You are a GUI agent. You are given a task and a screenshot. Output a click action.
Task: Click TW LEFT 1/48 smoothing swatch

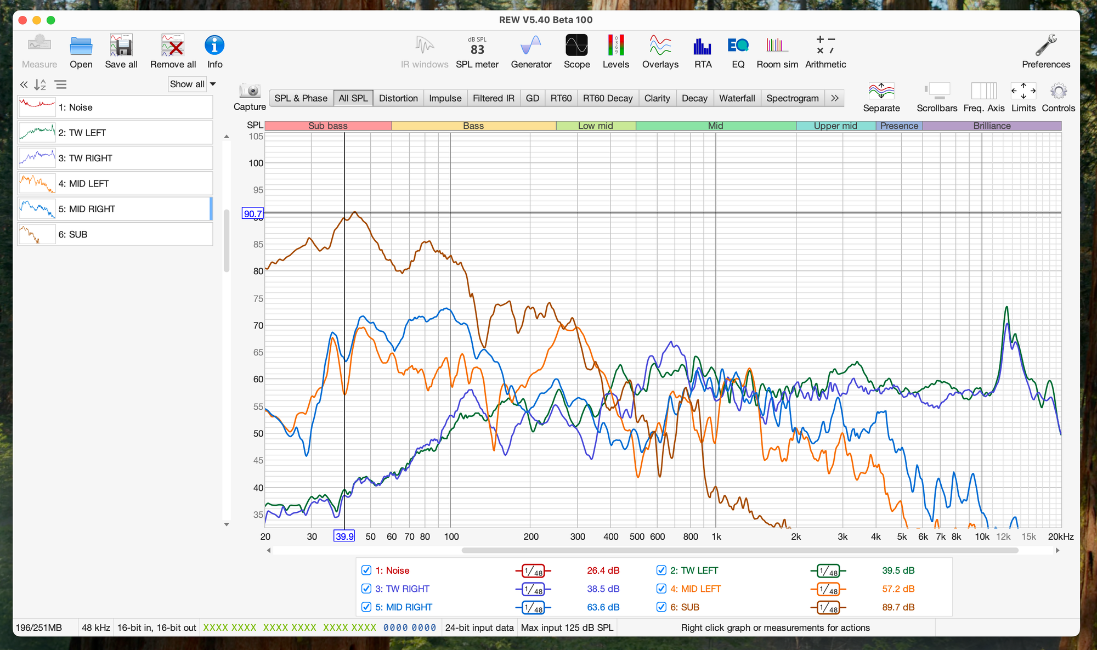coord(828,571)
